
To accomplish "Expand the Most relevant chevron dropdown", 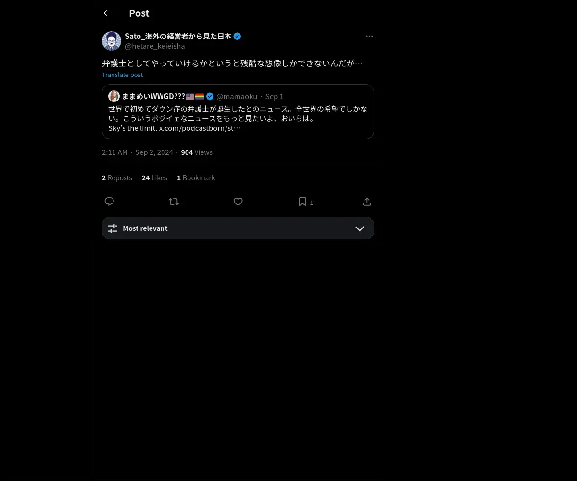I will [x=360, y=228].
